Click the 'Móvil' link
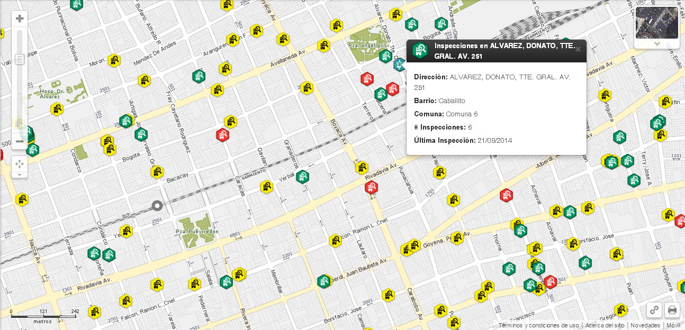The height and width of the screenshot is (330, 685). click(673, 325)
